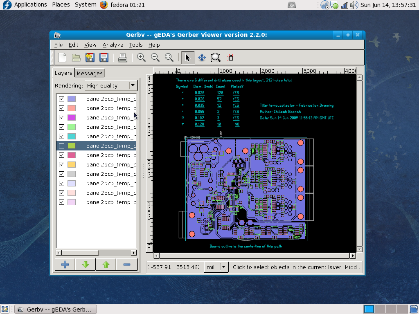Toggle visibility of the salmon-colored layer
Image resolution: width=419 pixels, height=314 pixels.
61,108
